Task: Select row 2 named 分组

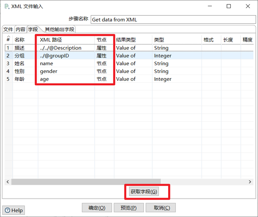Action: (x=129, y=55)
